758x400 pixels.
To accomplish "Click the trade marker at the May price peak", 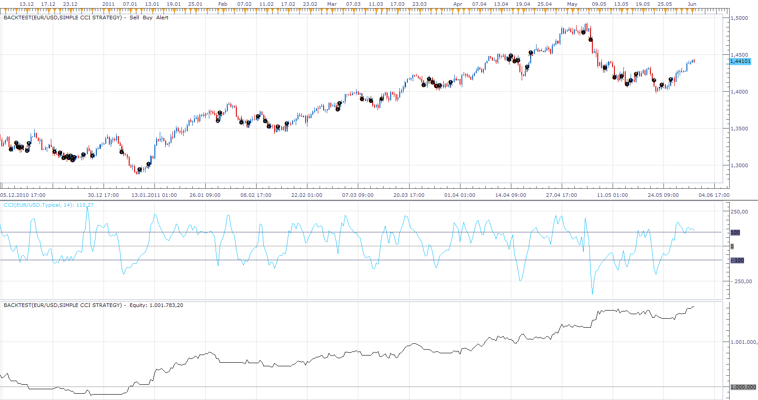I will point(583,32).
